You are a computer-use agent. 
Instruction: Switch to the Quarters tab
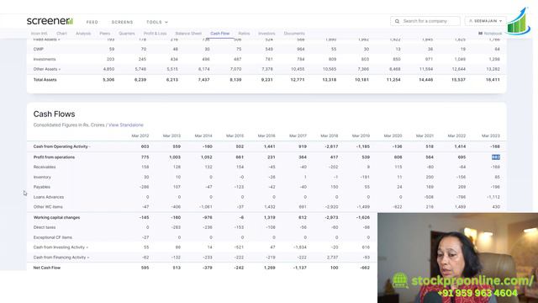pos(127,34)
